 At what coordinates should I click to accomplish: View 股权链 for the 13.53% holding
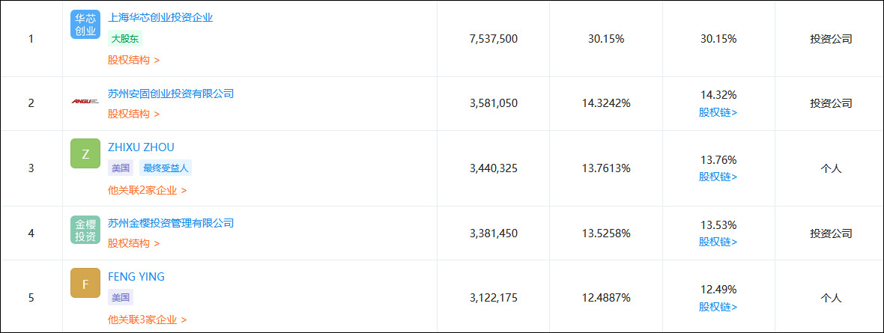[718, 242]
